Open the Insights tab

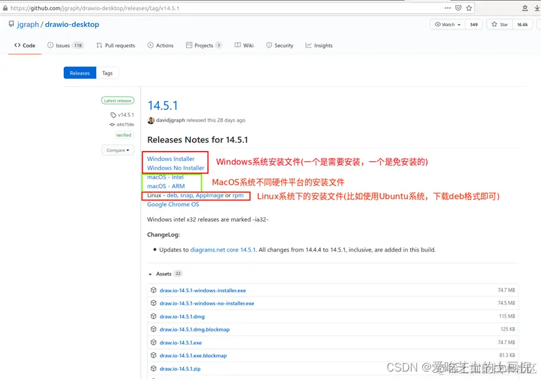319,46
